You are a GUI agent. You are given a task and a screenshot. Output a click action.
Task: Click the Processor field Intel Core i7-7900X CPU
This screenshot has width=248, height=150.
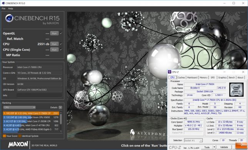tap(39, 67)
